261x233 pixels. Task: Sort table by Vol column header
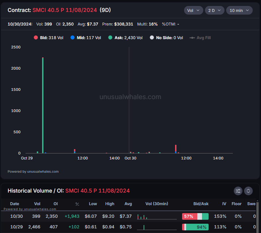(x=37, y=204)
